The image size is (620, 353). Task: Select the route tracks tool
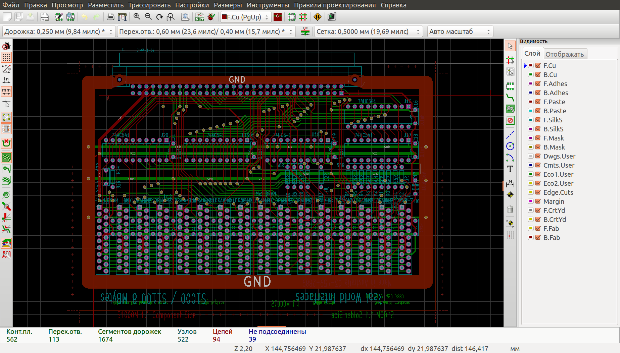(x=510, y=98)
